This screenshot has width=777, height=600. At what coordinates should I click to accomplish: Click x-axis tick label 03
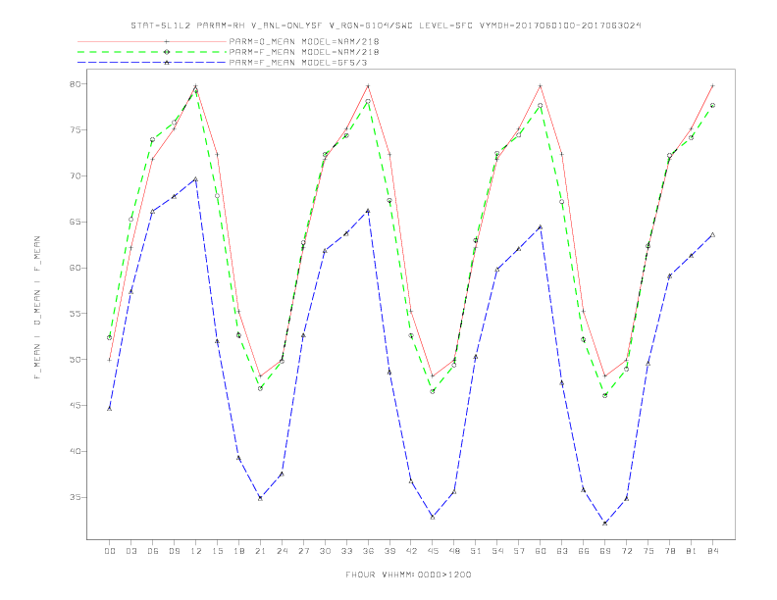click(x=130, y=551)
